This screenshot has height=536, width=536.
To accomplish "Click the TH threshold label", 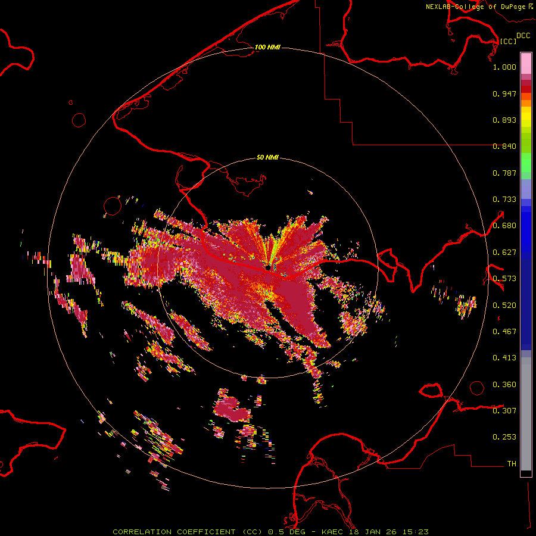I will click(x=512, y=464).
